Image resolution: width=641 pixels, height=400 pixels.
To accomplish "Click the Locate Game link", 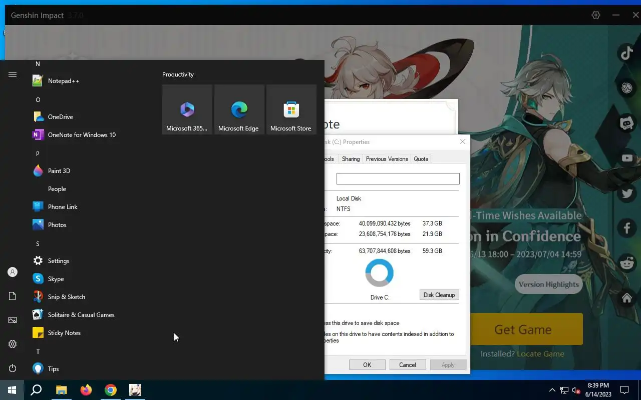I will [540, 353].
